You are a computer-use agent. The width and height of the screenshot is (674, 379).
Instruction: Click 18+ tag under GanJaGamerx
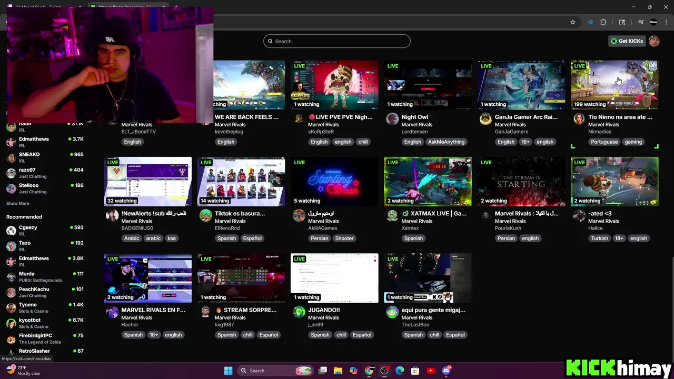526,142
